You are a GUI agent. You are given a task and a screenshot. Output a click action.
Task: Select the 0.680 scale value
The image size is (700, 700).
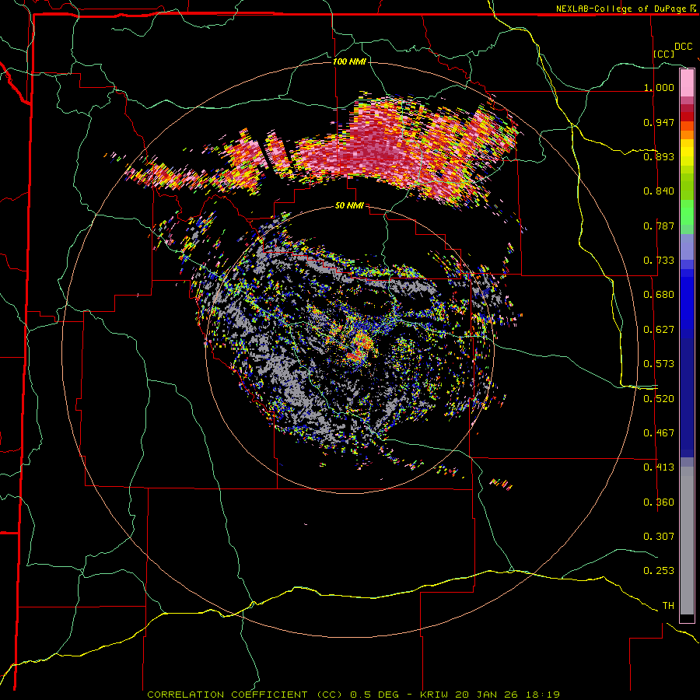(659, 295)
